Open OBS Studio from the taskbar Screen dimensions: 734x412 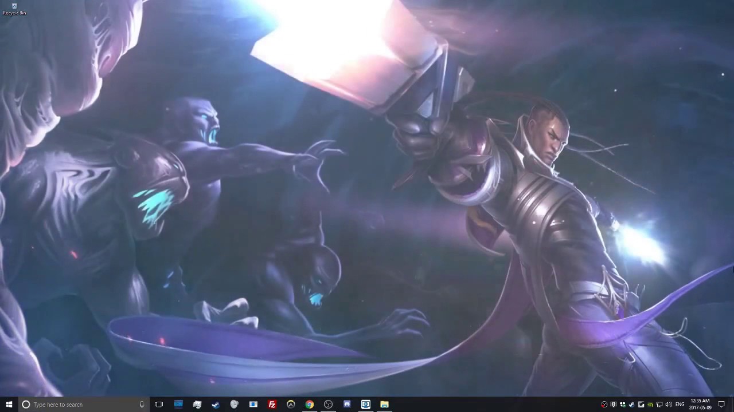coord(328,405)
